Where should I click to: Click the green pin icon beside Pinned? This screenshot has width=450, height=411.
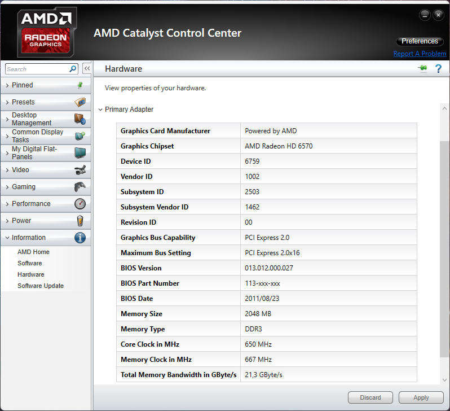[80, 85]
